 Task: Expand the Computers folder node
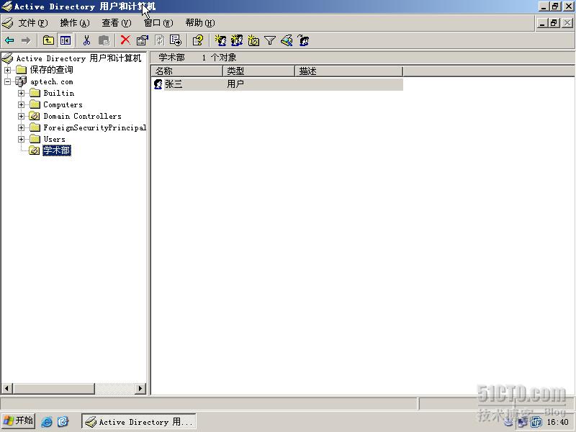(x=22, y=104)
